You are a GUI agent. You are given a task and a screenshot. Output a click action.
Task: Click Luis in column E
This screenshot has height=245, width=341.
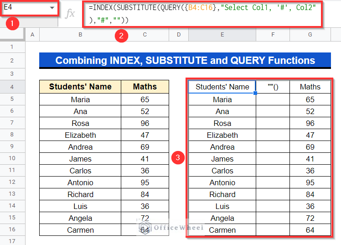click(222, 206)
